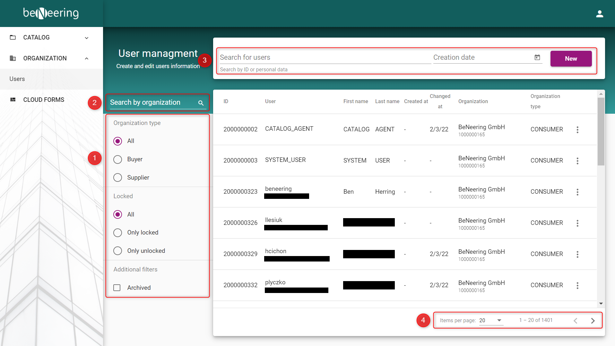Select Supplier organization type

pyautogui.click(x=118, y=178)
